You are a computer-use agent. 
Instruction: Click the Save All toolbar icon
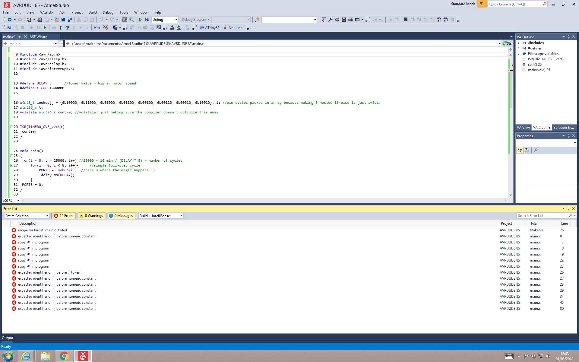tap(70, 20)
